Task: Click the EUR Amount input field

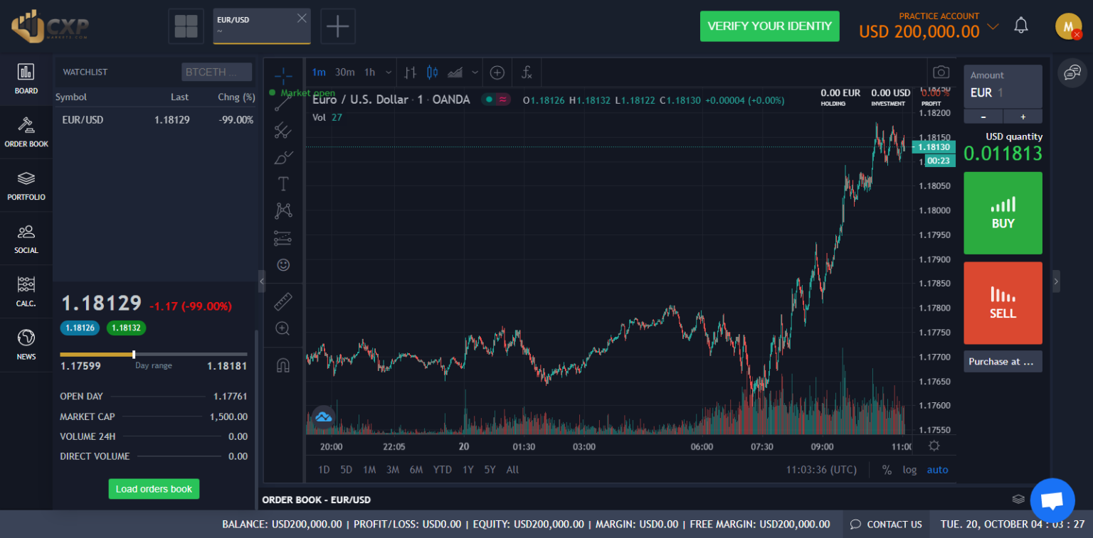Action: click(x=1003, y=87)
